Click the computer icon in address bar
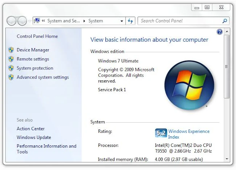The width and height of the screenshot is (236, 170). [x=37, y=21]
